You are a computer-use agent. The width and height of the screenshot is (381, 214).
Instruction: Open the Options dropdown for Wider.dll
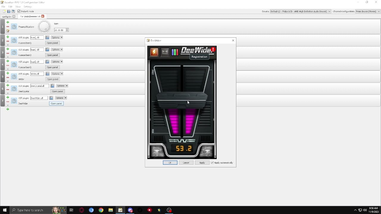pyautogui.click(x=57, y=74)
